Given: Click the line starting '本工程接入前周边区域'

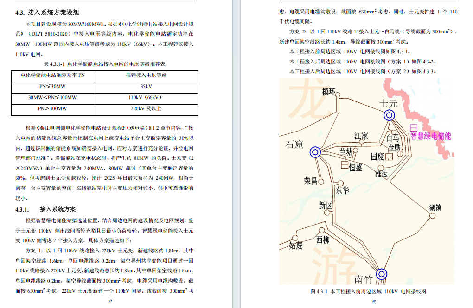Looking at the screenshot, I should (350, 51).
